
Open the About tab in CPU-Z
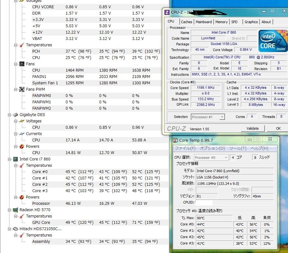(266, 22)
